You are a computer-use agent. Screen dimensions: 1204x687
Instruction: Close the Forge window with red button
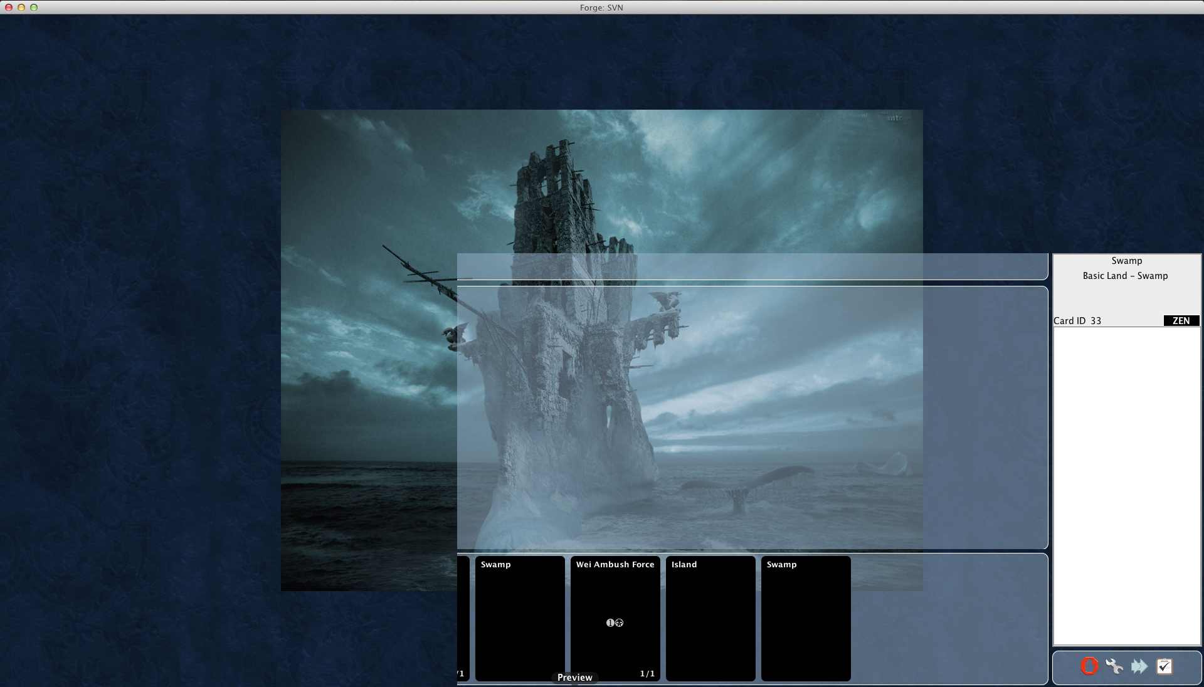tap(9, 8)
